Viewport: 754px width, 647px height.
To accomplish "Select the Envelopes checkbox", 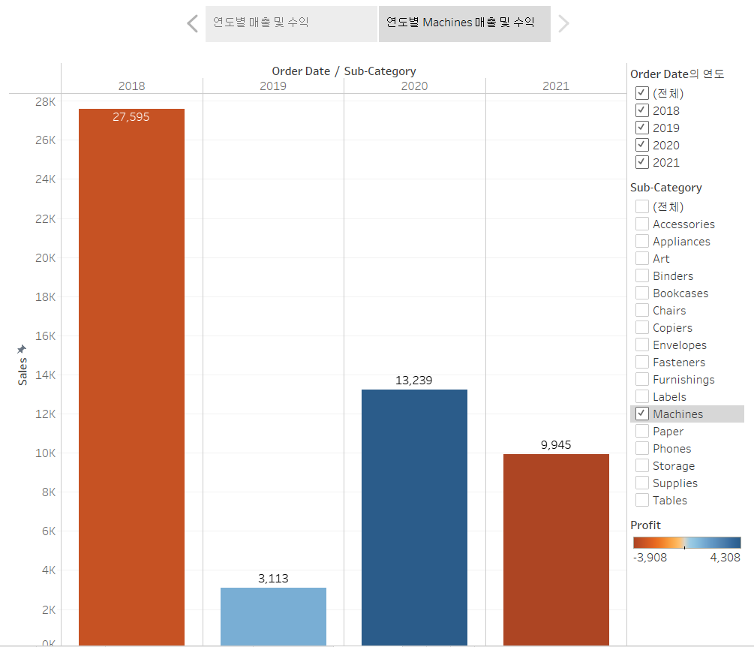I will pyautogui.click(x=642, y=345).
